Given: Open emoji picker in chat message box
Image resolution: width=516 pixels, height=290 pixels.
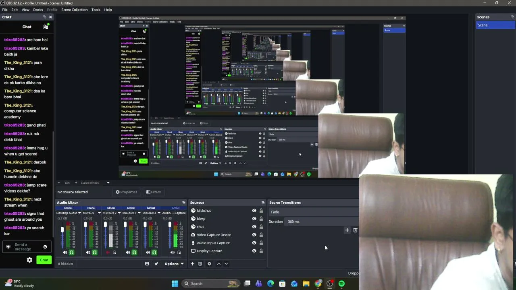Looking at the screenshot, I should (45, 247).
